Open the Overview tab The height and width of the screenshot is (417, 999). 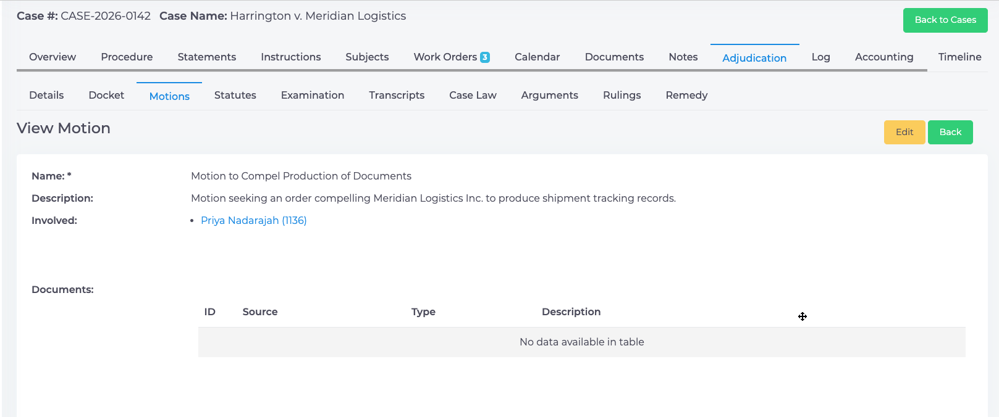[53, 57]
